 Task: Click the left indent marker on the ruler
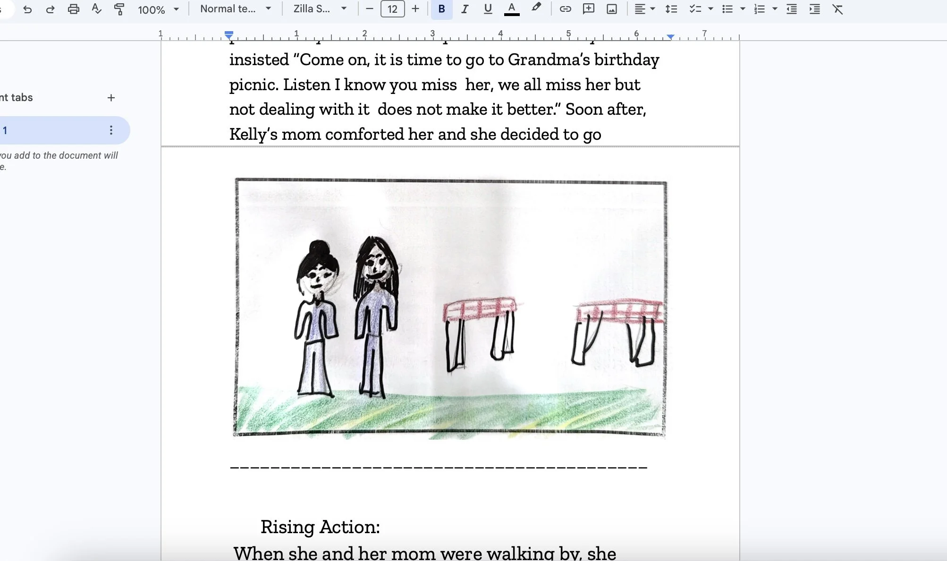point(229,34)
